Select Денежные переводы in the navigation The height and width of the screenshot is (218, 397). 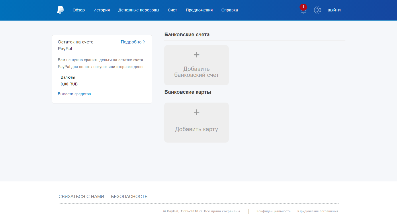coord(139,10)
